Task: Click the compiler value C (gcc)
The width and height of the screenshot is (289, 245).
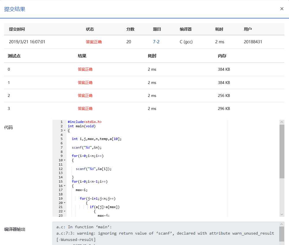Action: tap(186, 42)
